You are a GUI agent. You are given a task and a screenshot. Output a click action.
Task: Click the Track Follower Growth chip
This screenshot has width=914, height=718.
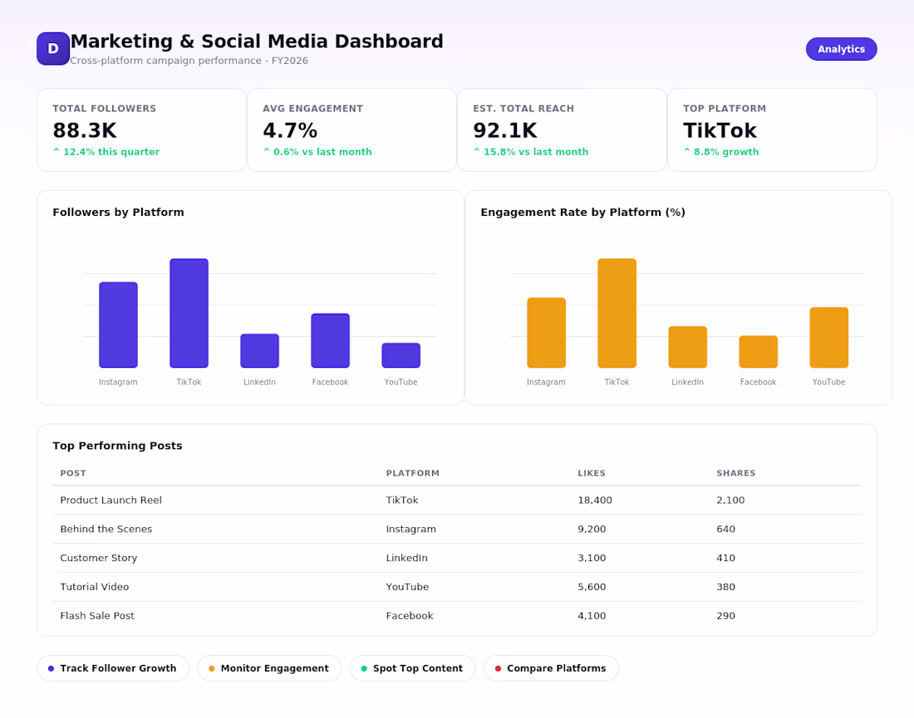pyautogui.click(x=113, y=668)
